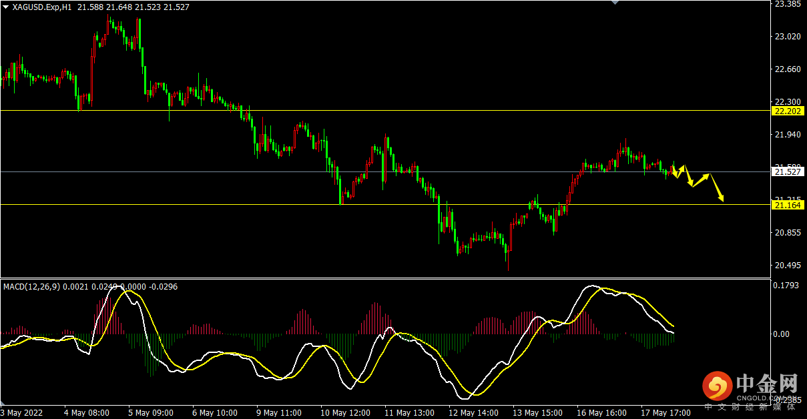Click the 10 May 12:00 time label
This screenshot has height=419, width=807.
(344, 413)
